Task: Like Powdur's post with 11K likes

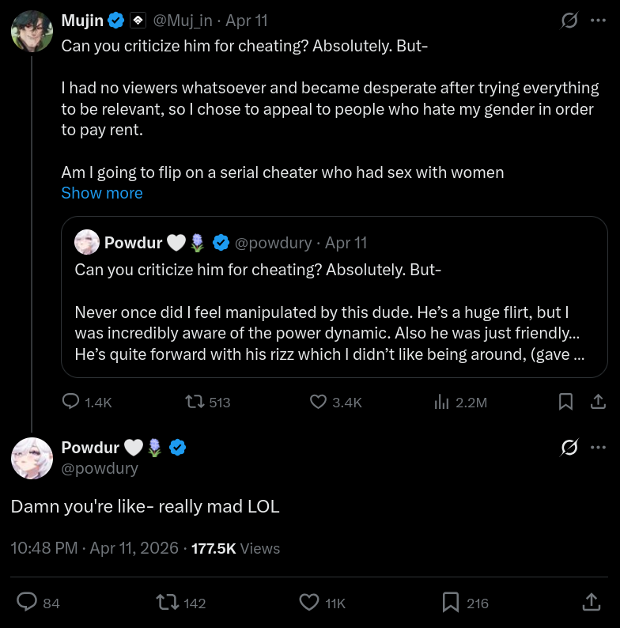Action: pos(323,603)
